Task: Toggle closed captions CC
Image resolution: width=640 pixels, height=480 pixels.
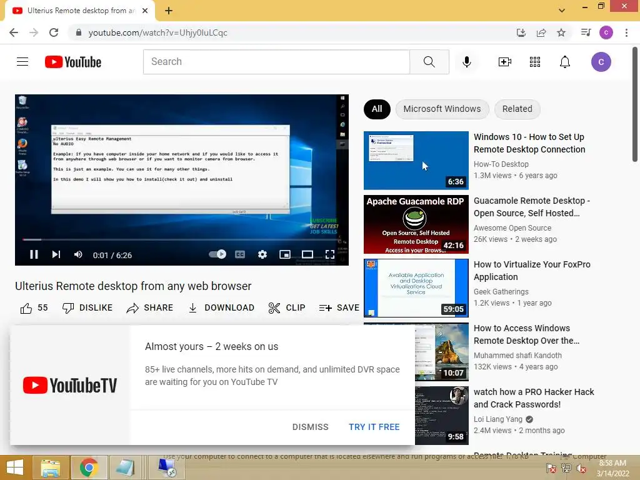Action: click(240, 254)
